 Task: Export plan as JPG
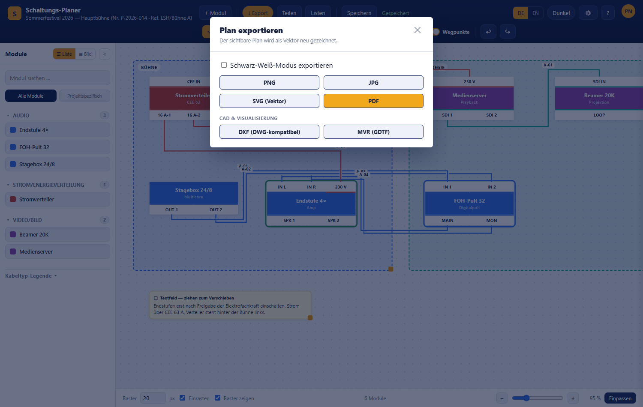[x=373, y=83]
